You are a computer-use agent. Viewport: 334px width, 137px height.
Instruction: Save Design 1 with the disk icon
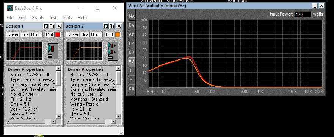coord(46,26)
